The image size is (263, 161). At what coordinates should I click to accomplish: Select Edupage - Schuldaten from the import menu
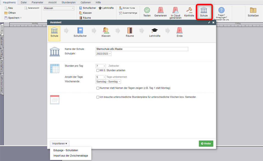(x=66, y=150)
